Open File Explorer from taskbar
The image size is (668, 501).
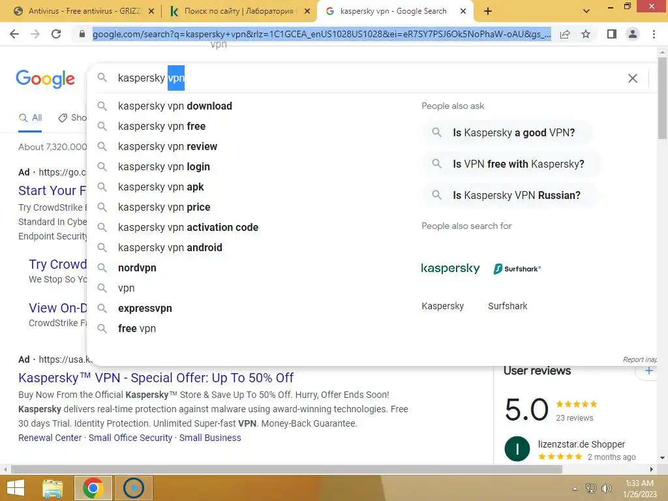[x=53, y=488]
